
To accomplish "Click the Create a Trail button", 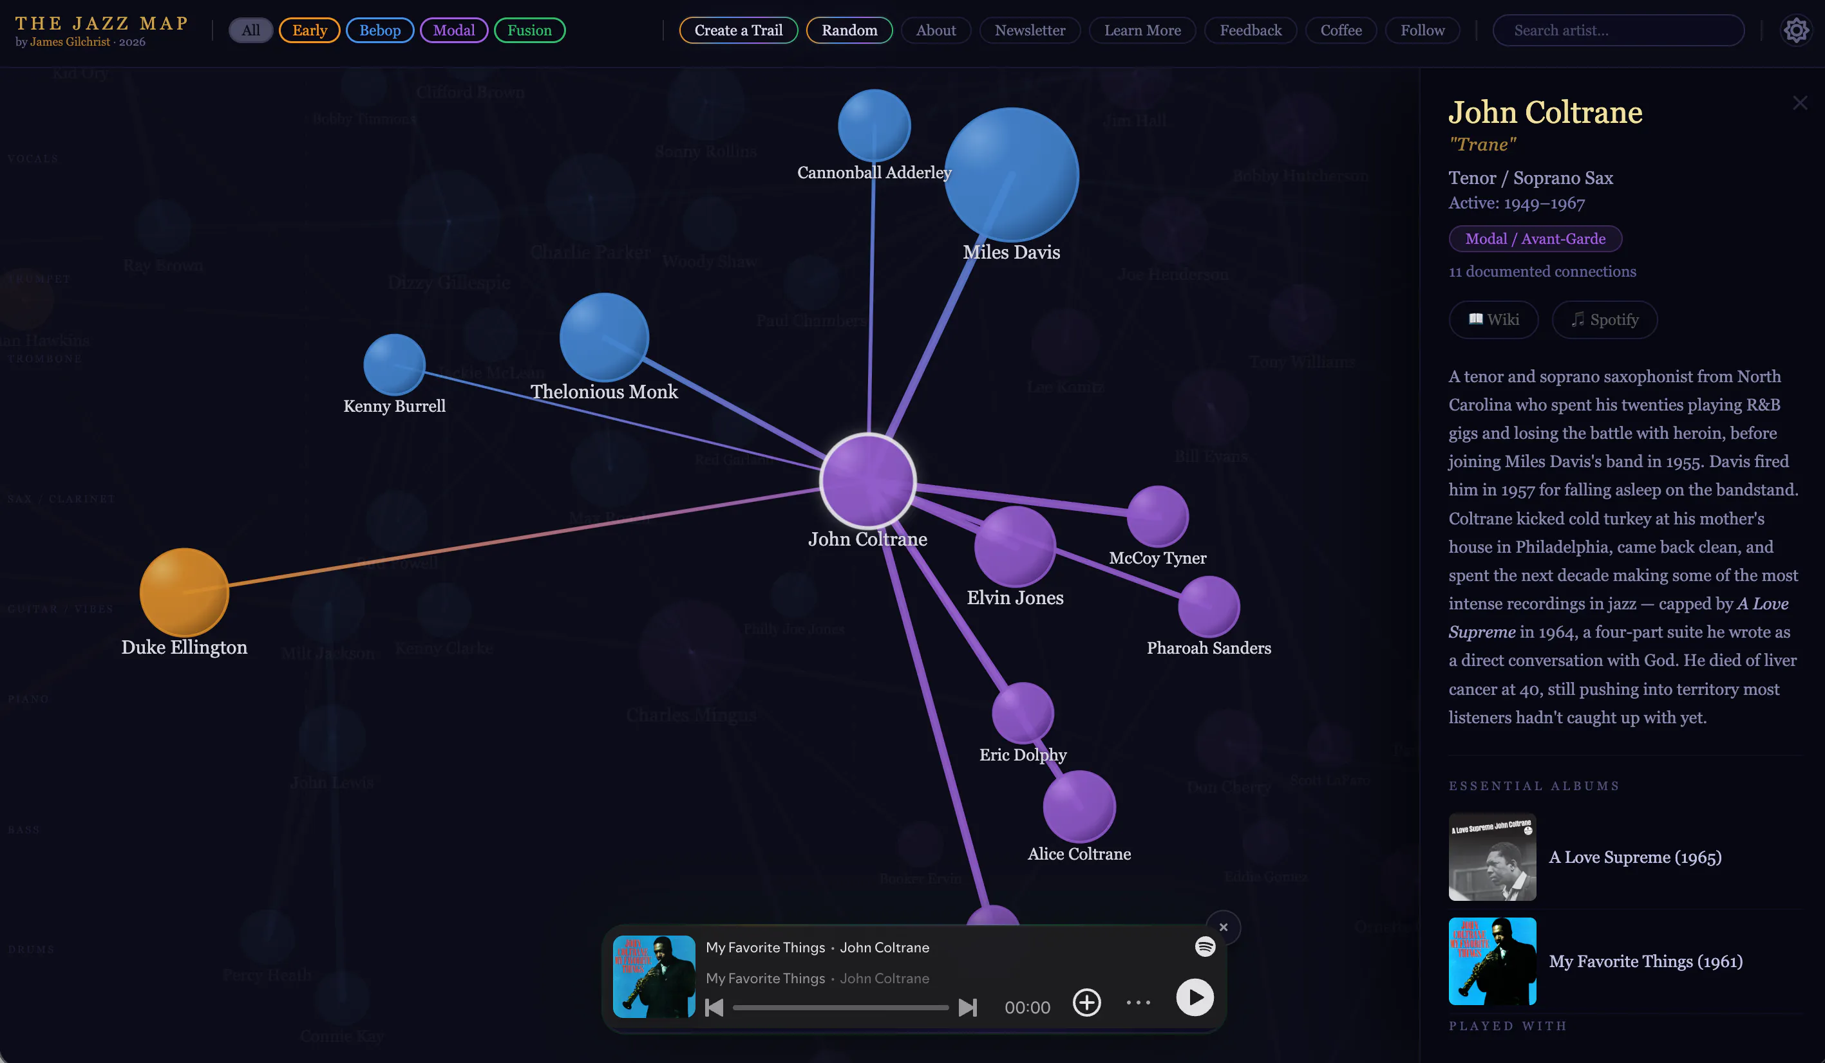I will [x=739, y=30].
